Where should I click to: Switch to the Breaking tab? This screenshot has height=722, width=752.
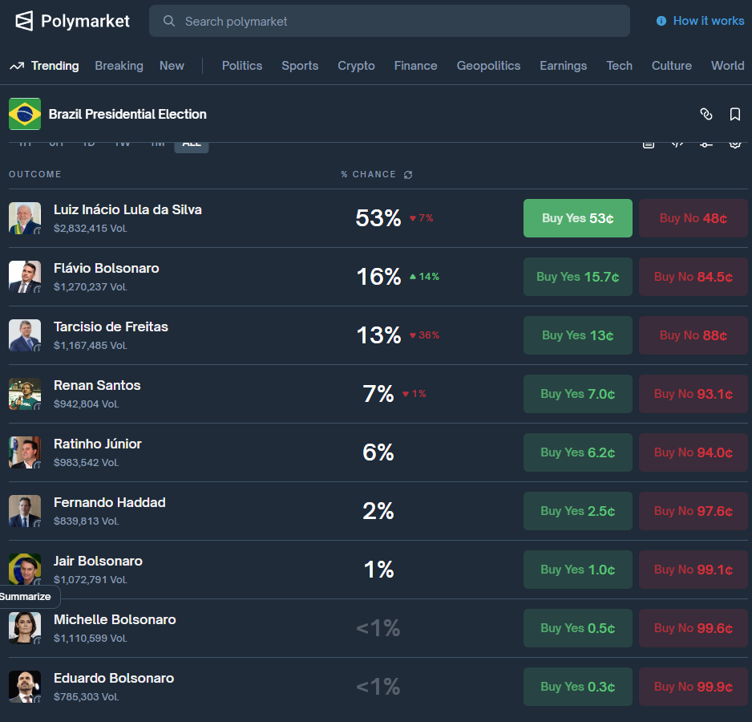tap(119, 66)
